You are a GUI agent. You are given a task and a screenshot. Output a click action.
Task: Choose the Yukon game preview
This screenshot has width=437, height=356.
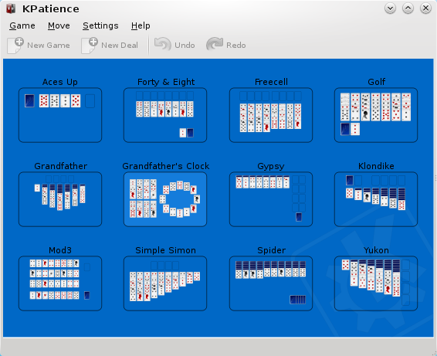(x=376, y=283)
